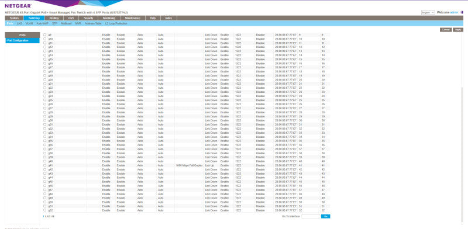Image resolution: width=468 pixels, height=229 pixels.
Task: Select Port Configuration in the sidebar
Action: coord(22,40)
